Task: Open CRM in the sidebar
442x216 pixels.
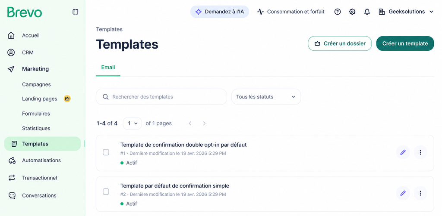Action: [x=28, y=52]
